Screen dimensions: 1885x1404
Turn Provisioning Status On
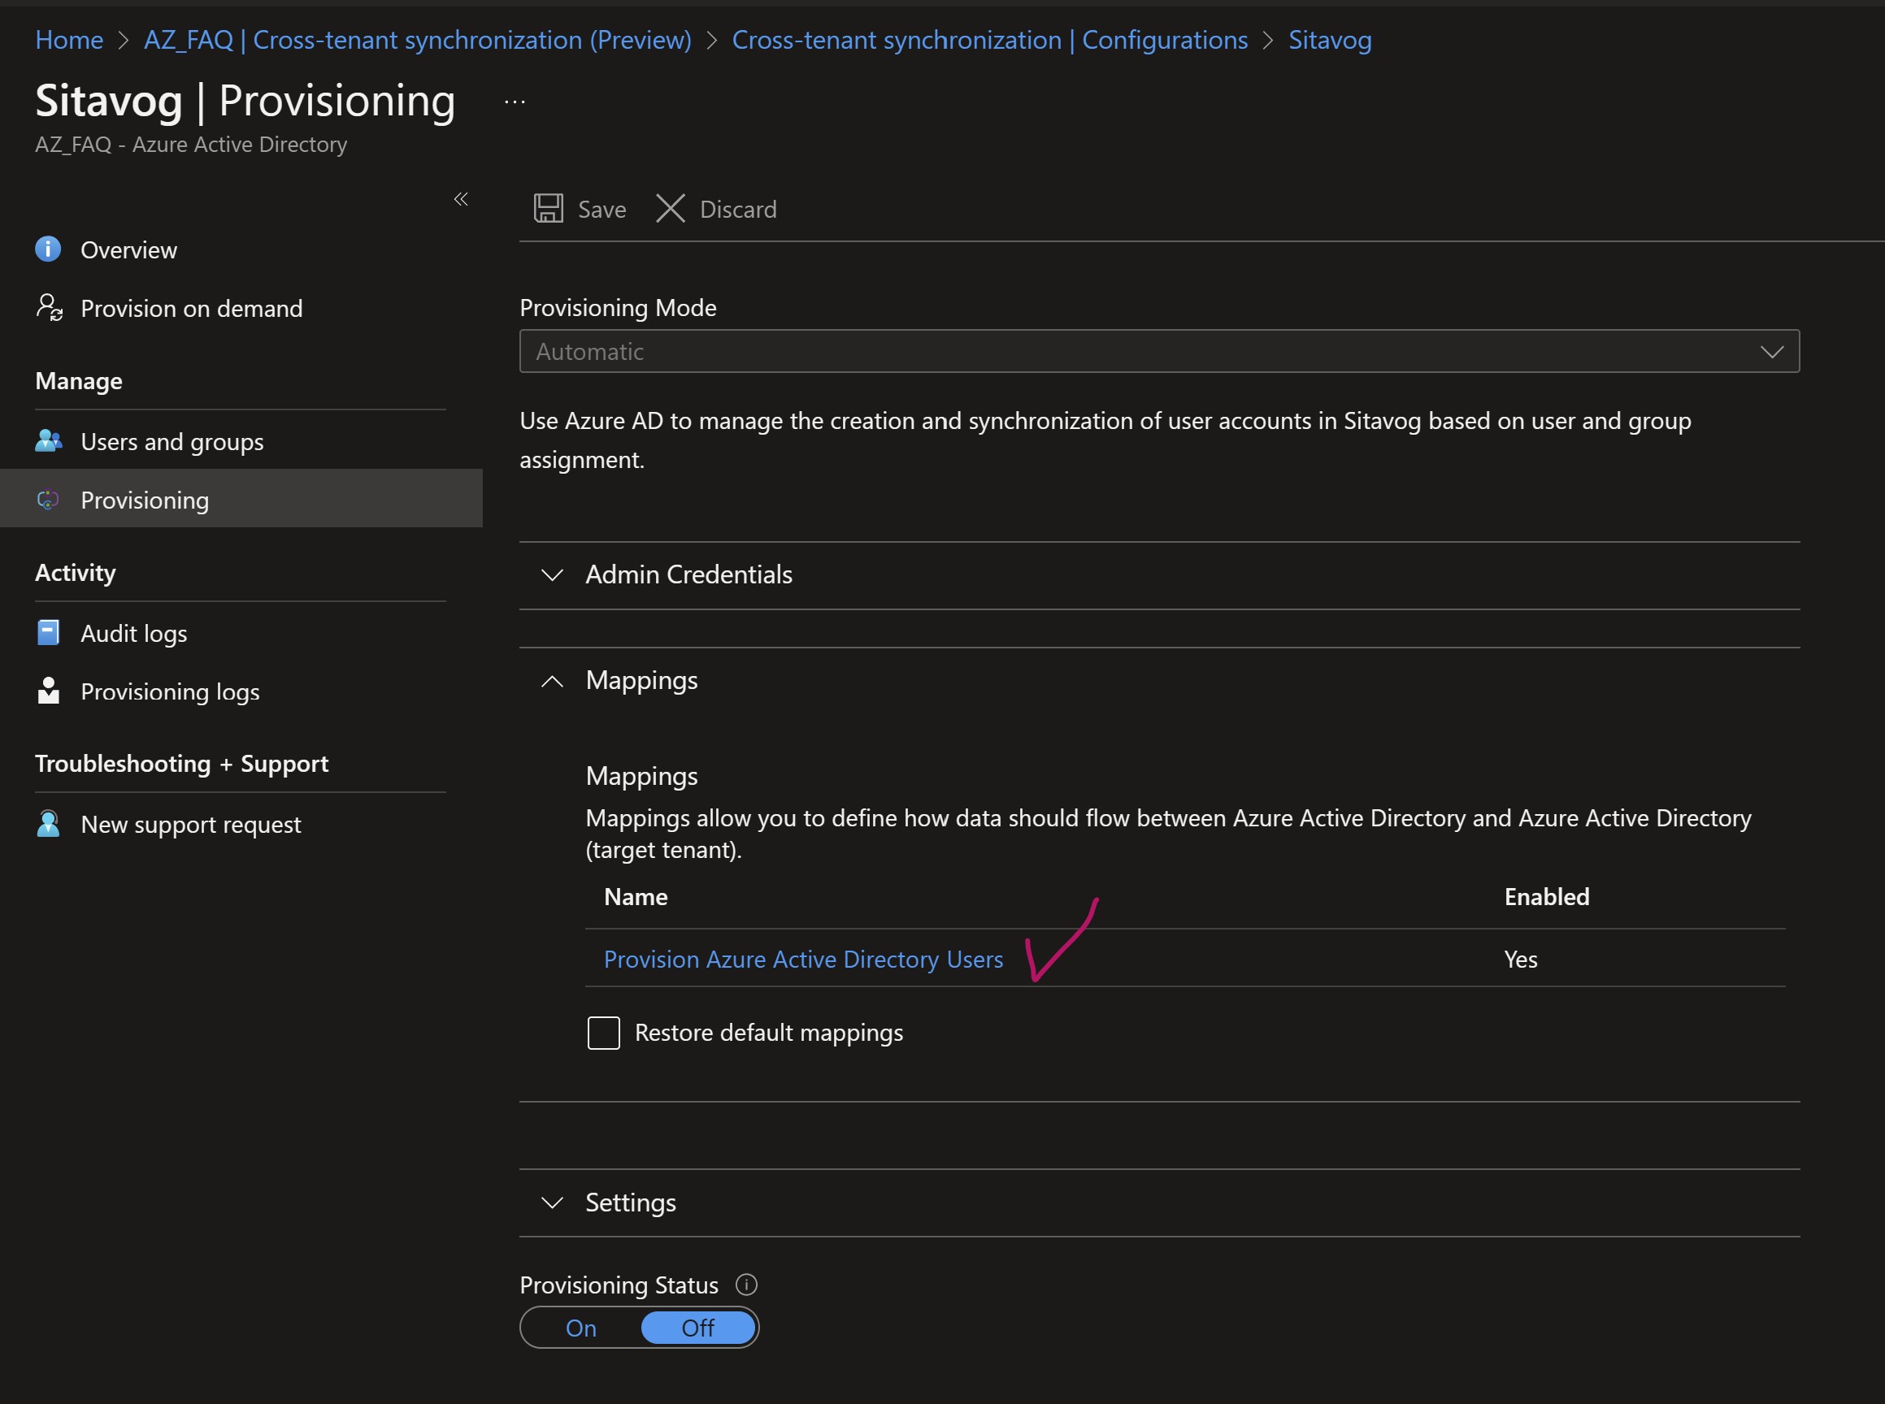click(x=580, y=1328)
